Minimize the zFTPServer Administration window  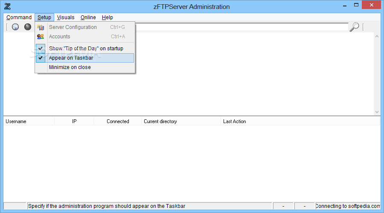[x=345, y=5]
